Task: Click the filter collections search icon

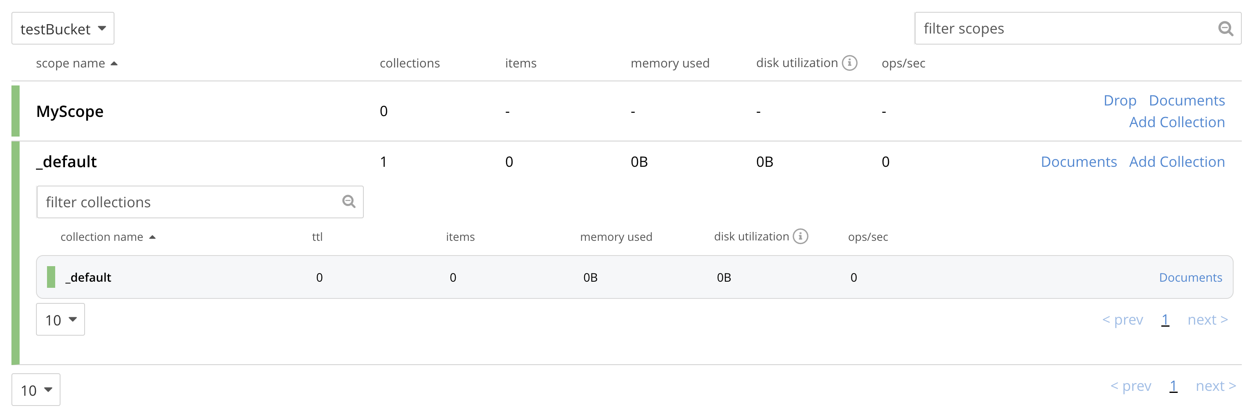Action: pos(349,202)
